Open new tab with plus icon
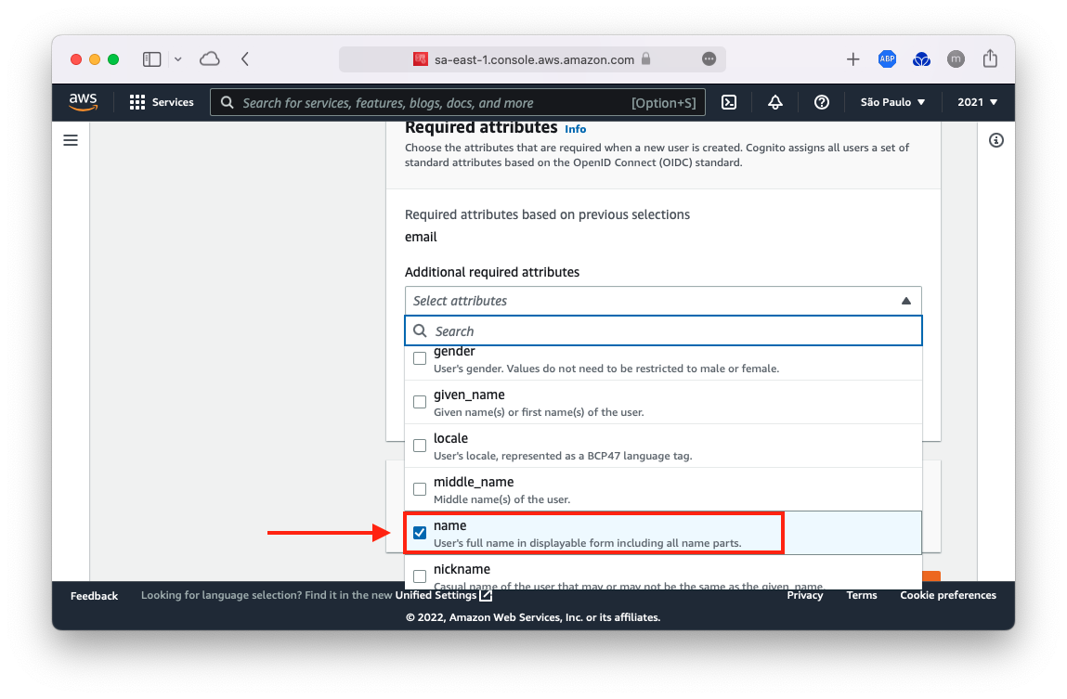Screen dimensions: 1067x699 coord(852,59)
